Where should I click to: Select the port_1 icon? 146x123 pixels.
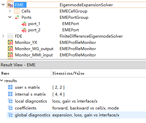(24, 24)
